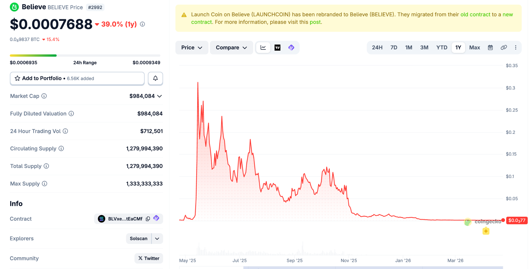Select the line chart view icon
This screenshot has height=269, width=529.
coord(263,48)
